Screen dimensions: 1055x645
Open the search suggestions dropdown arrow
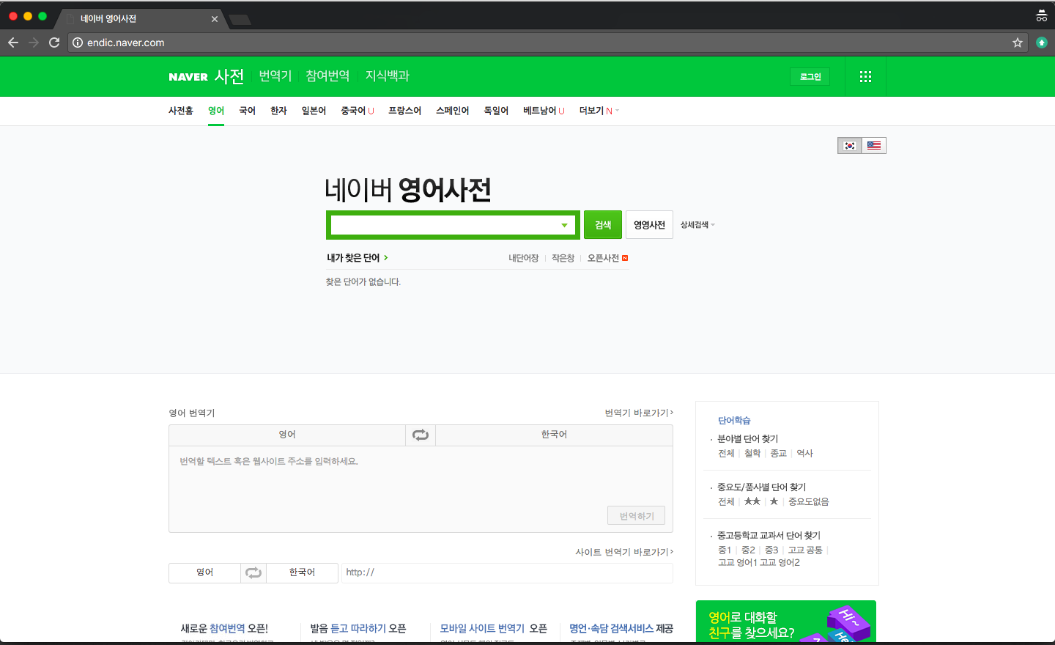point(564,225)
